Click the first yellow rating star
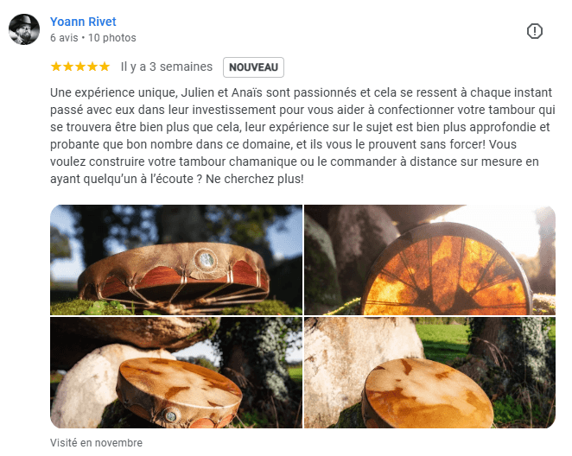572x456 pixels. pos(56,66)
